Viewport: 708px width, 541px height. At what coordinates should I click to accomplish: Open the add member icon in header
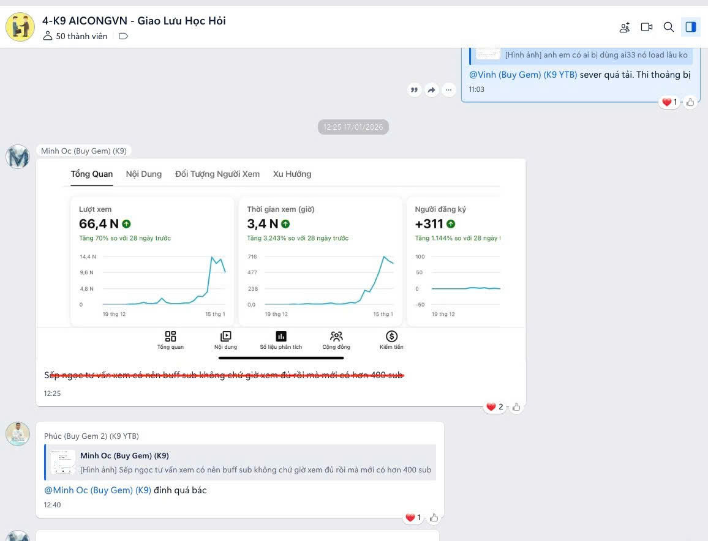tap(625, 28)
